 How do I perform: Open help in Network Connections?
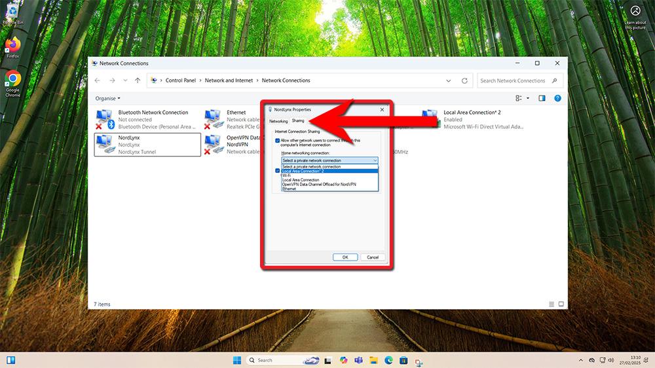tap(557, 98)
